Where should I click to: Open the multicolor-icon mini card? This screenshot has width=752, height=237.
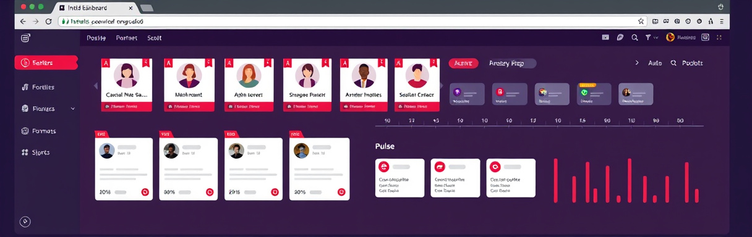click(552, 94)
